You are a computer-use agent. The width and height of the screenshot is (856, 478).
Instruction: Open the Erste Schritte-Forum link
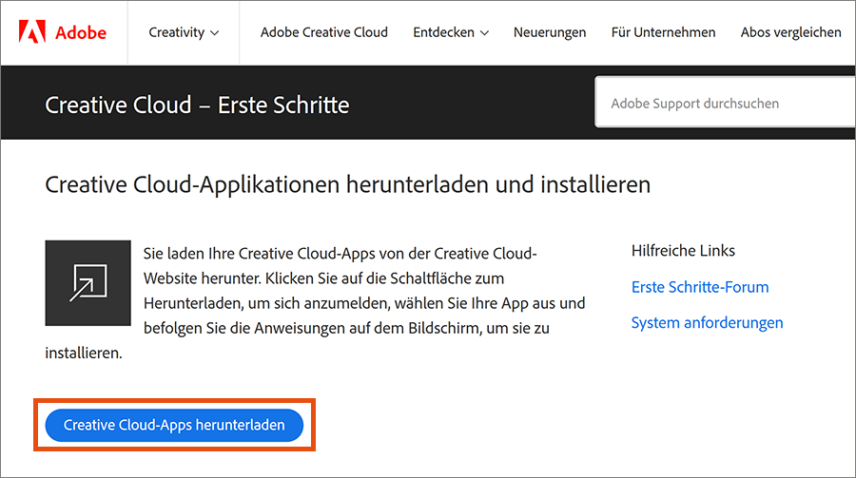coord(700,287)
